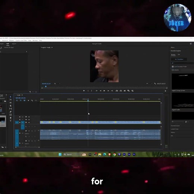
Task: Switch to the Export workspace tab
Action: [14, 44]
